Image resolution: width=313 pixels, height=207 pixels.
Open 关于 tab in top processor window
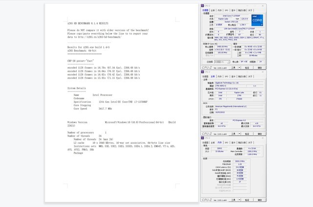tap(250, 10)
